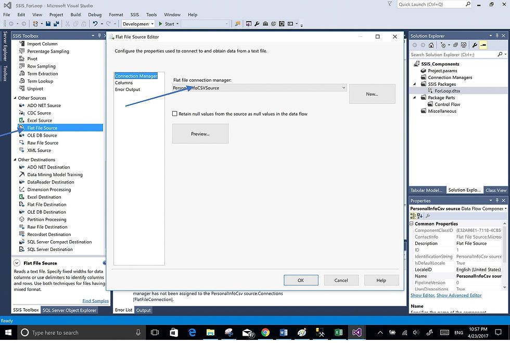Collapse the Other Destinations toolbox group

pos(15,160)
